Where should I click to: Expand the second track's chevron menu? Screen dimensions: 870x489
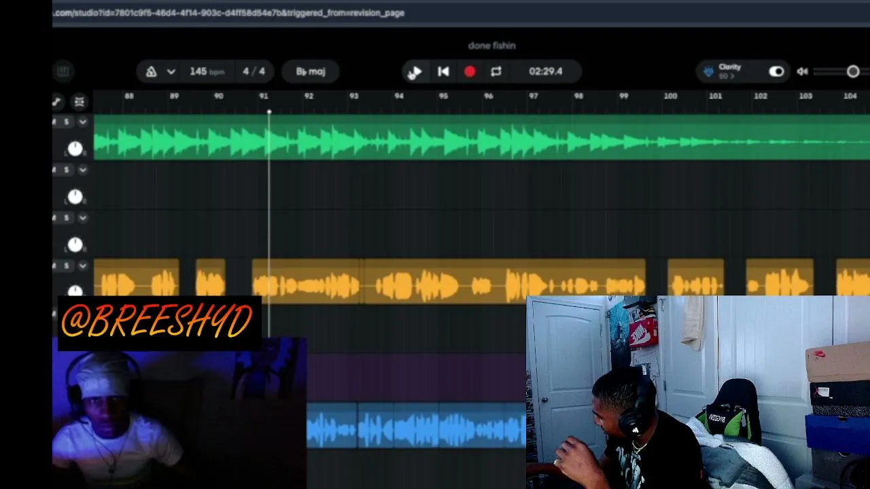[83, 170]
